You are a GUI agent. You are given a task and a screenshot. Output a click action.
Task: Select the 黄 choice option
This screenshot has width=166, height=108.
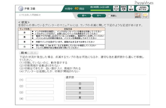click(80, 97)
